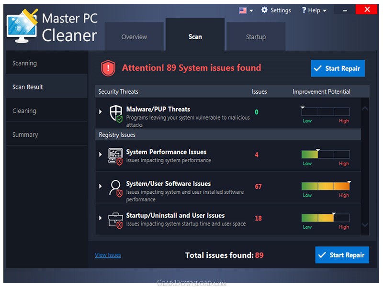Viewport: 383px width, 287px height.
Task: Minimize the Master PC Cleaner window
Action: (345, 10)
